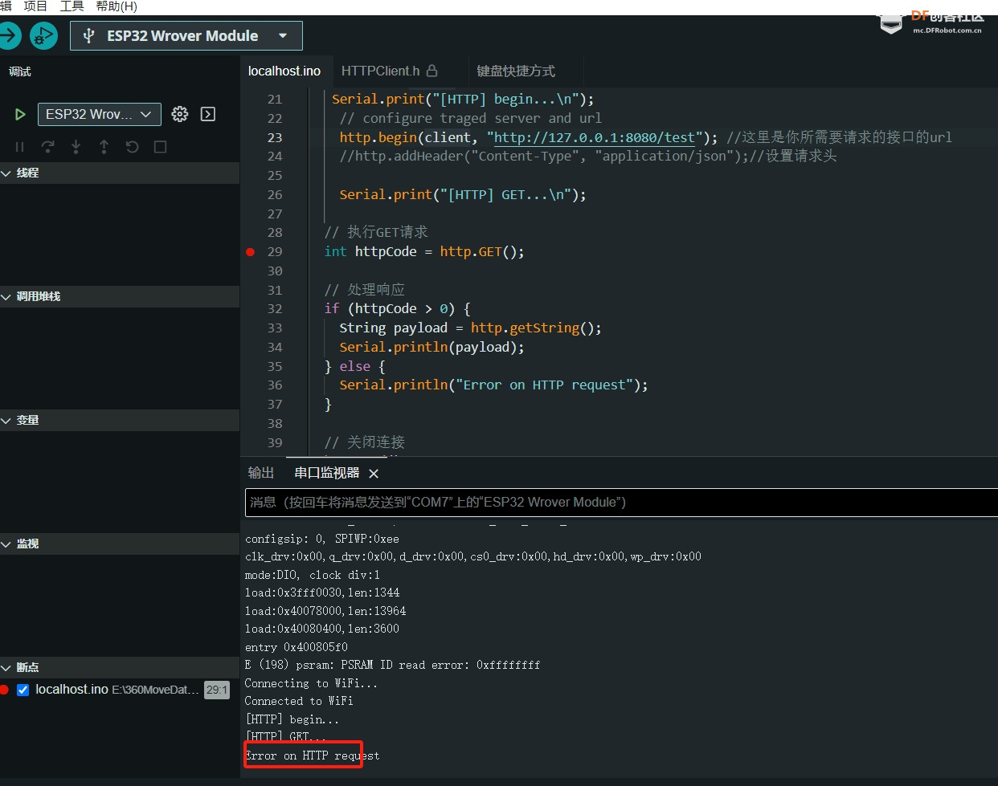
Task: Switch to the HTTPClient.h tab
Action: (380, 71)
